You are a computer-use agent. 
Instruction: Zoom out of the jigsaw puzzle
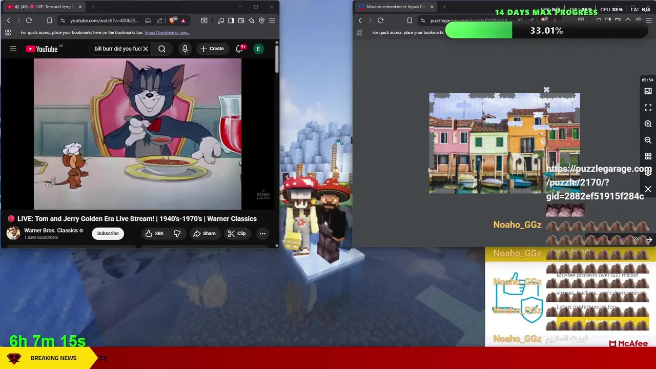coord(648,140)
